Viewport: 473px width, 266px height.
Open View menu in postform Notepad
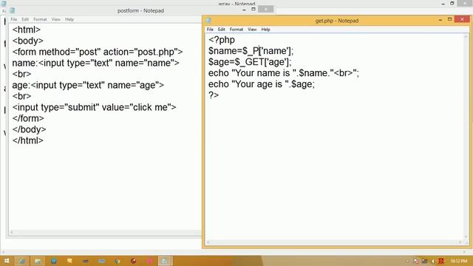pos(56,19)
